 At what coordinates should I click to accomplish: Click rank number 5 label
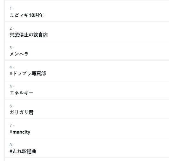[x=11, y=87]
